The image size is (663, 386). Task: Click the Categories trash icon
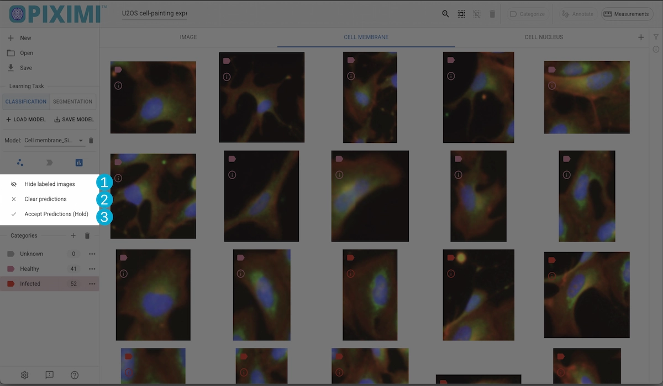coord(87,235)
